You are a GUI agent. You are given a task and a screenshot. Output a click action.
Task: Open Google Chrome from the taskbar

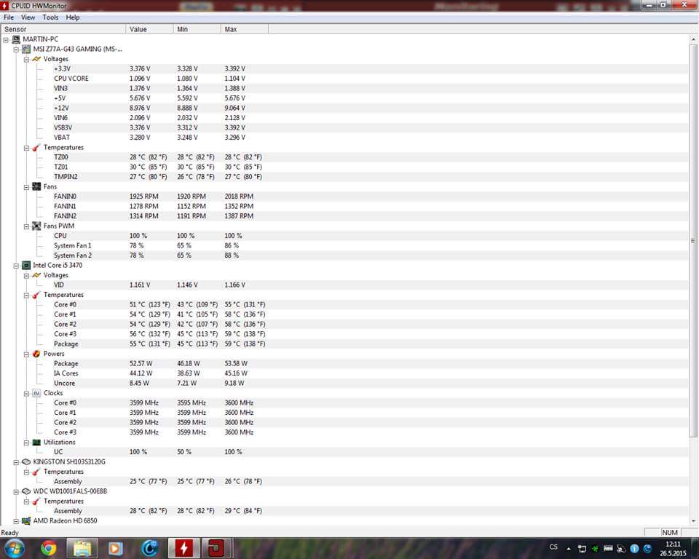pos(49,548)
